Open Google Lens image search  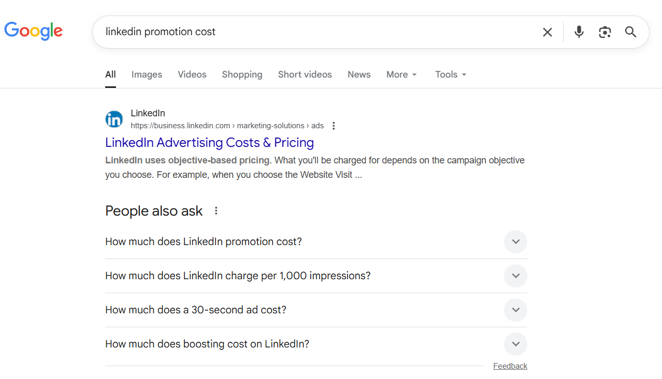click(x=605, y=32)
